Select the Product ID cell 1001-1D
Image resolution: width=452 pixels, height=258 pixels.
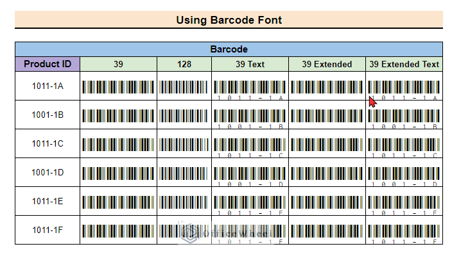[x=48, y=172]
